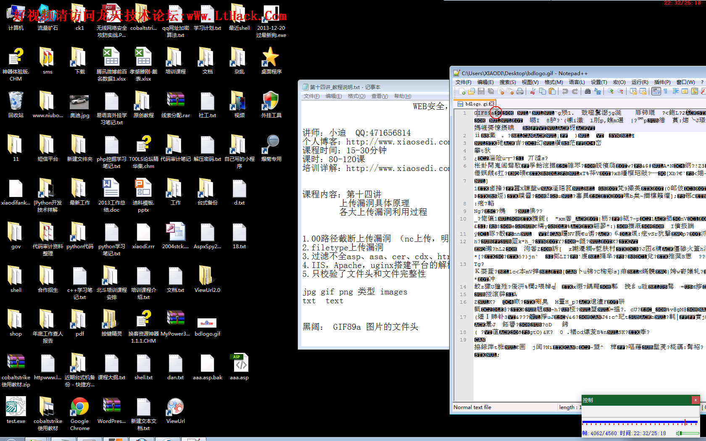Click the Save All icon in Notepad++
Image resolution: width=706 pixels, height=441 pixels.
tap(491, 91)
